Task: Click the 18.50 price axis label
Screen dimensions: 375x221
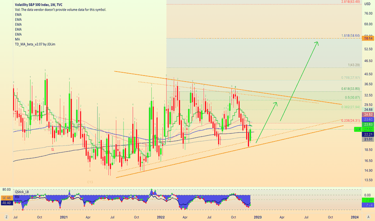Action: [x=368, y=149]
